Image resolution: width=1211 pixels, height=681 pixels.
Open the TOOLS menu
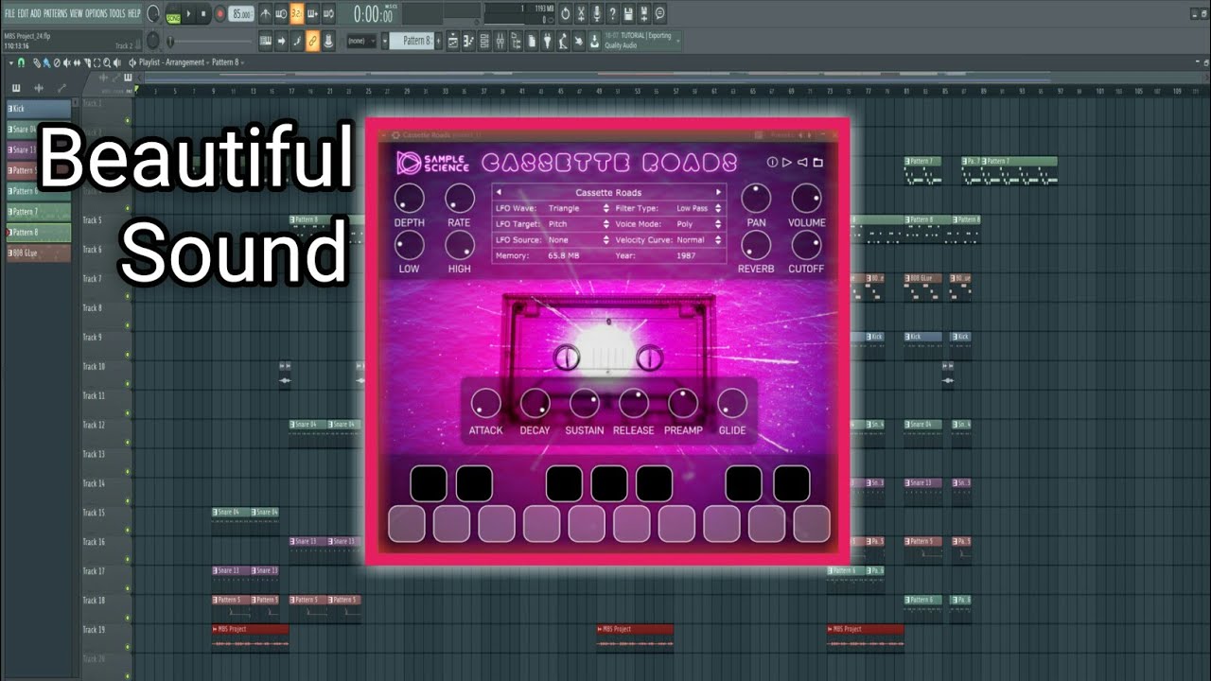point(117,14)
